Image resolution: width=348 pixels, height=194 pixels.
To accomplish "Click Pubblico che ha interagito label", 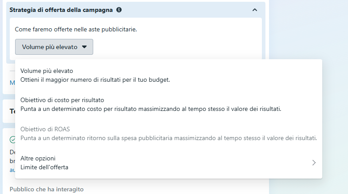I will click(47, 189).
